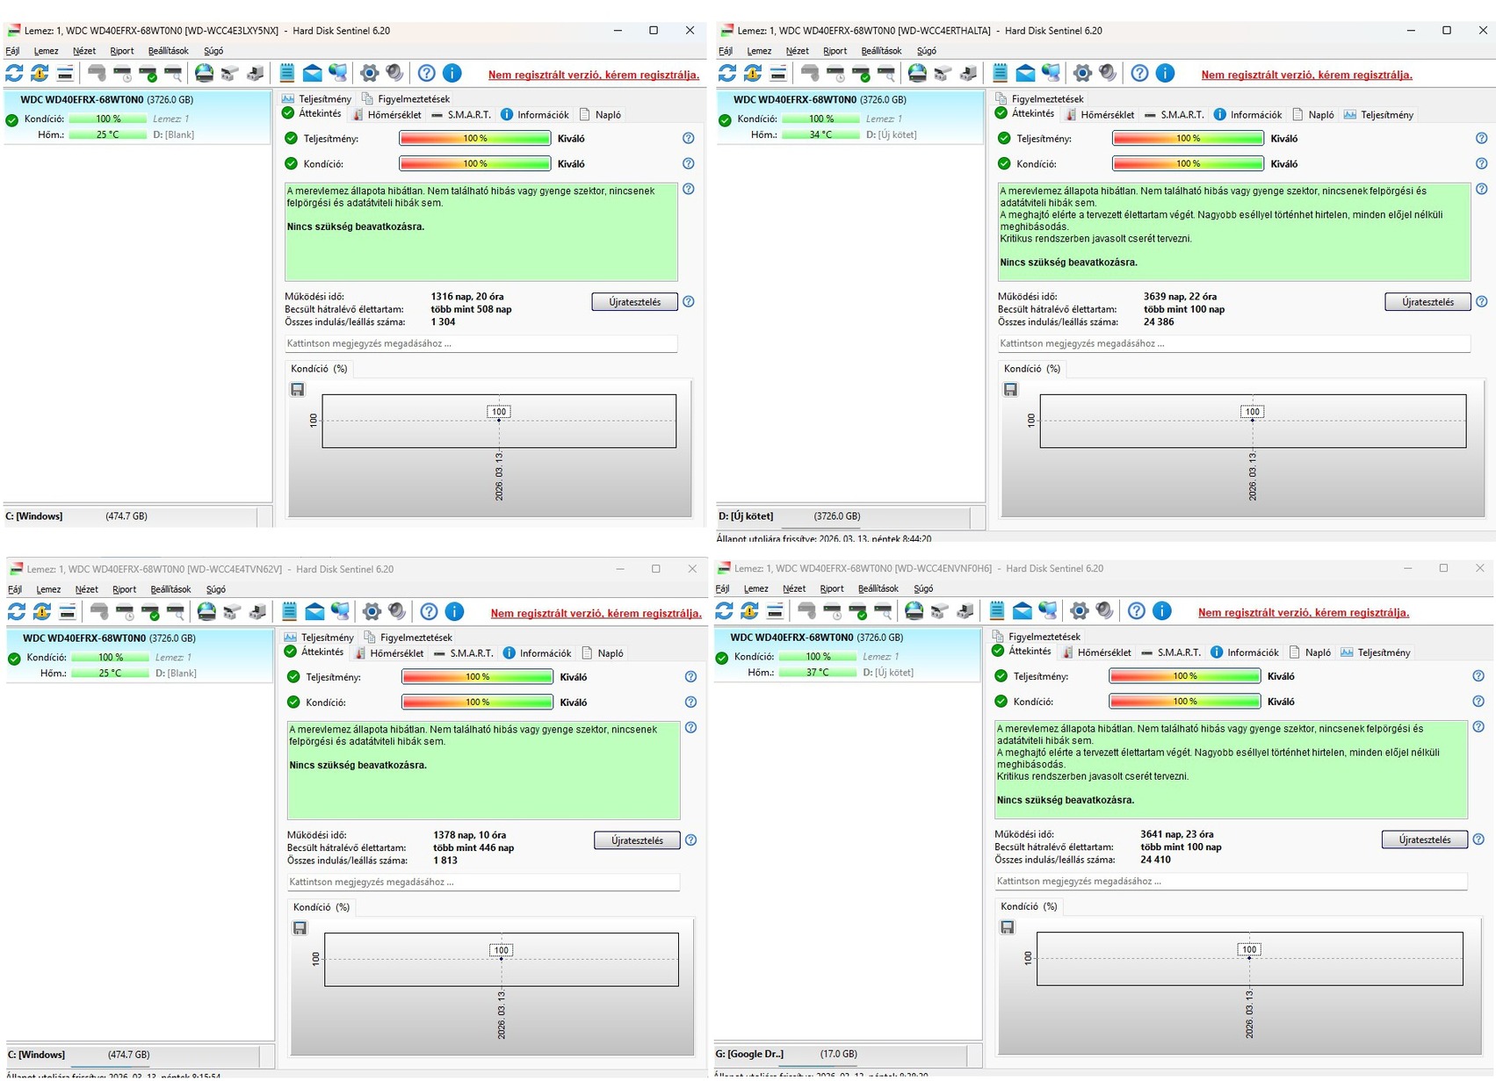1496x1081 pixels.
Task: Click the Teljesítmény progress bar in WD-WCC4ENVNF0H6 window
Action: pyautogui.click(x=1185, y=676)
